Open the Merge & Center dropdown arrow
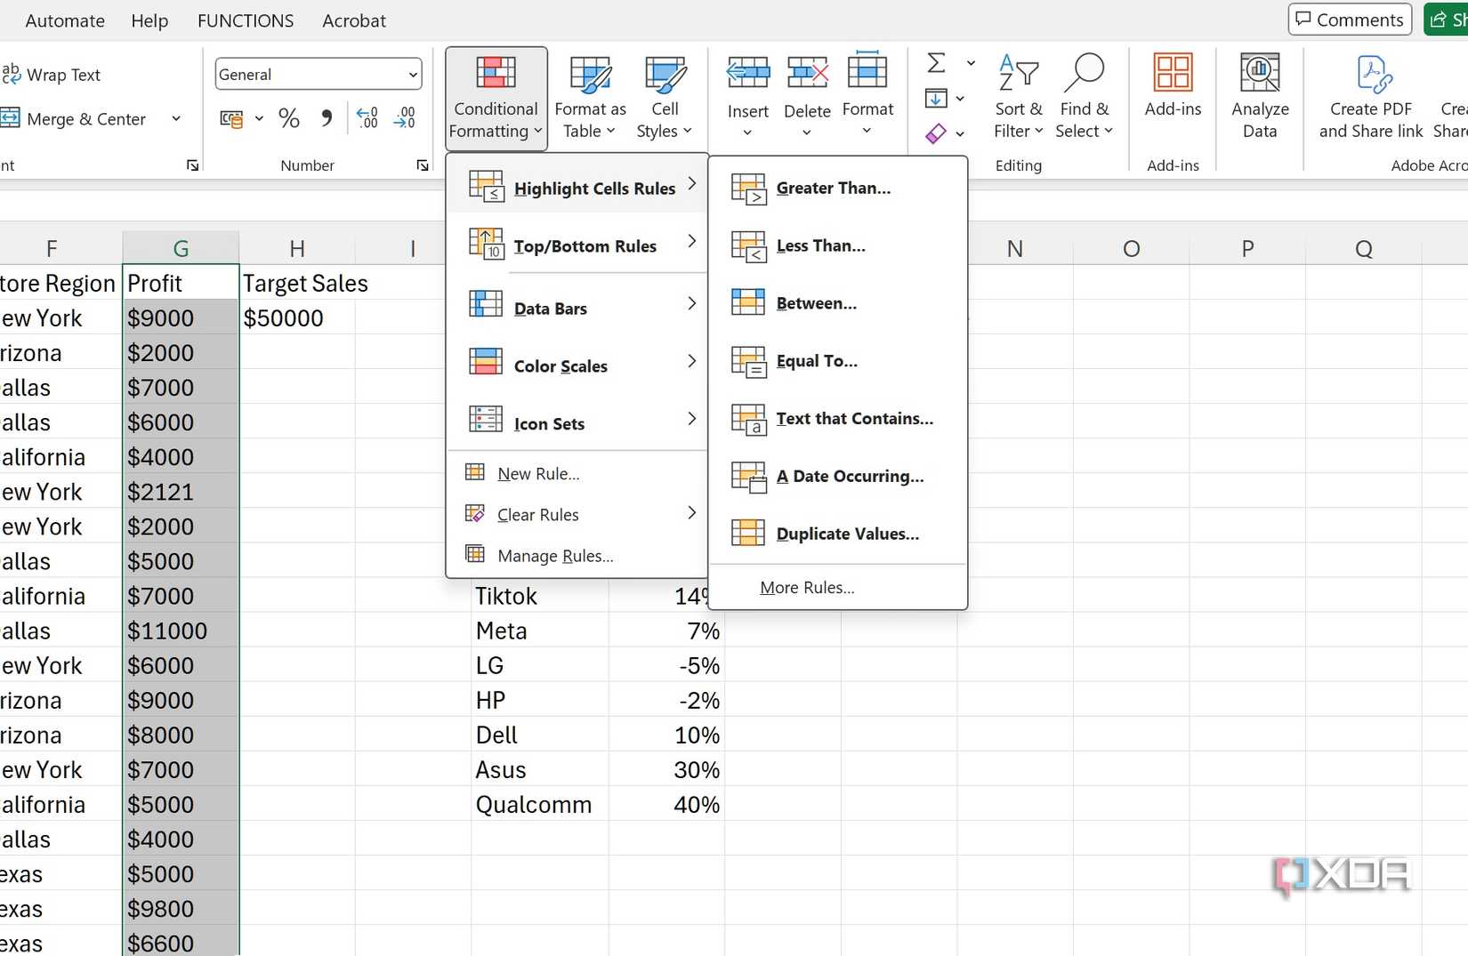 coord(175,118)
